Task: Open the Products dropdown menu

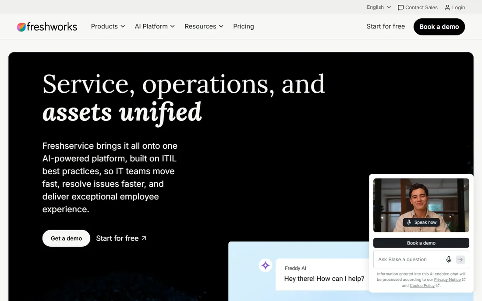Action: (x=108, y=26)
